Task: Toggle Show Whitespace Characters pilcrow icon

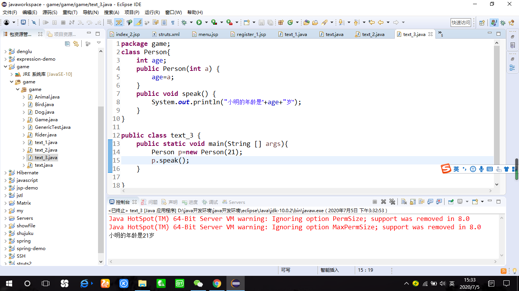Action: click(x=173, y=22)
